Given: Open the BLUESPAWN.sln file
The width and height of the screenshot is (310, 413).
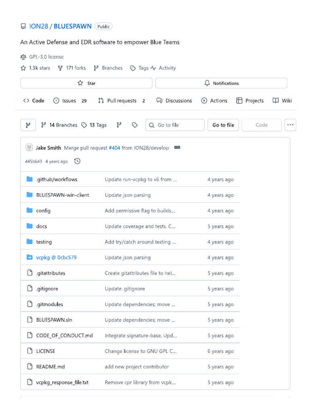Looking at the screenshot, I should (54, 320).
